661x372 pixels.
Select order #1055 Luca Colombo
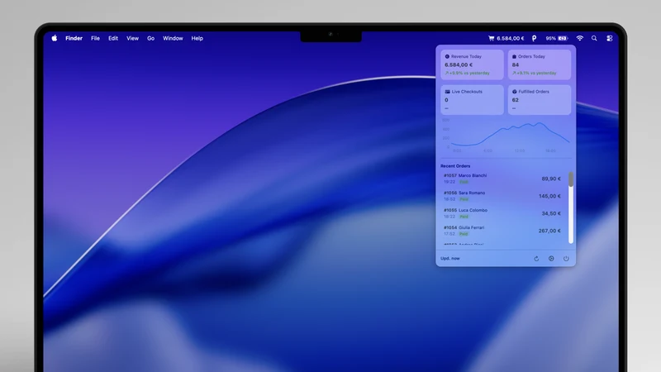[502, 213]
